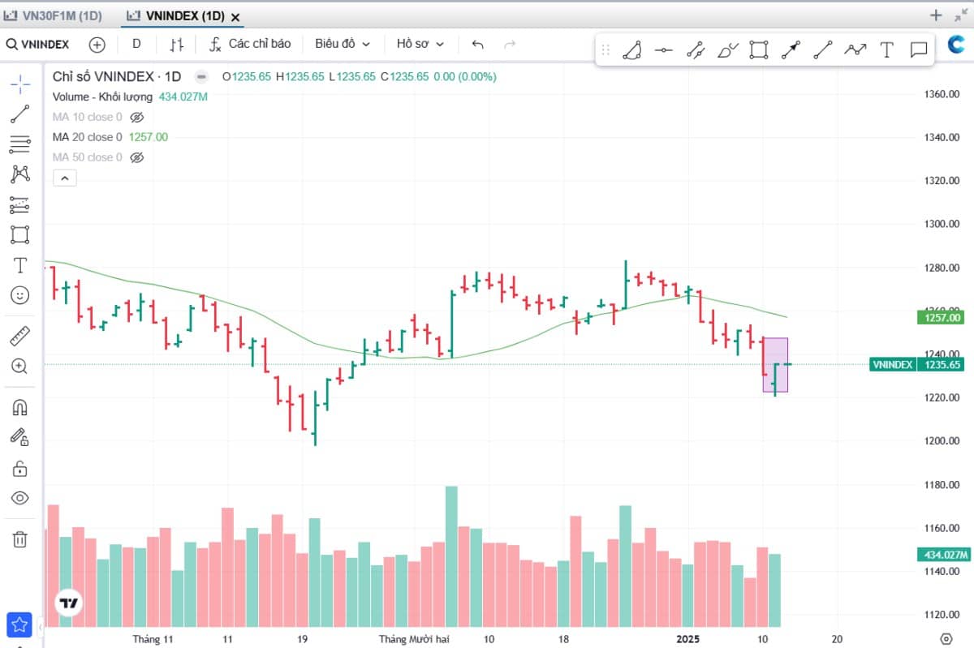Change the D time interval
The image size is (974, 648).
pos(136,44)
